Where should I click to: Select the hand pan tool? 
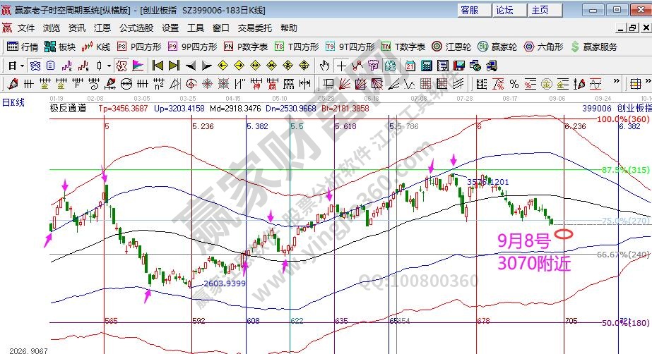point(324,66)
